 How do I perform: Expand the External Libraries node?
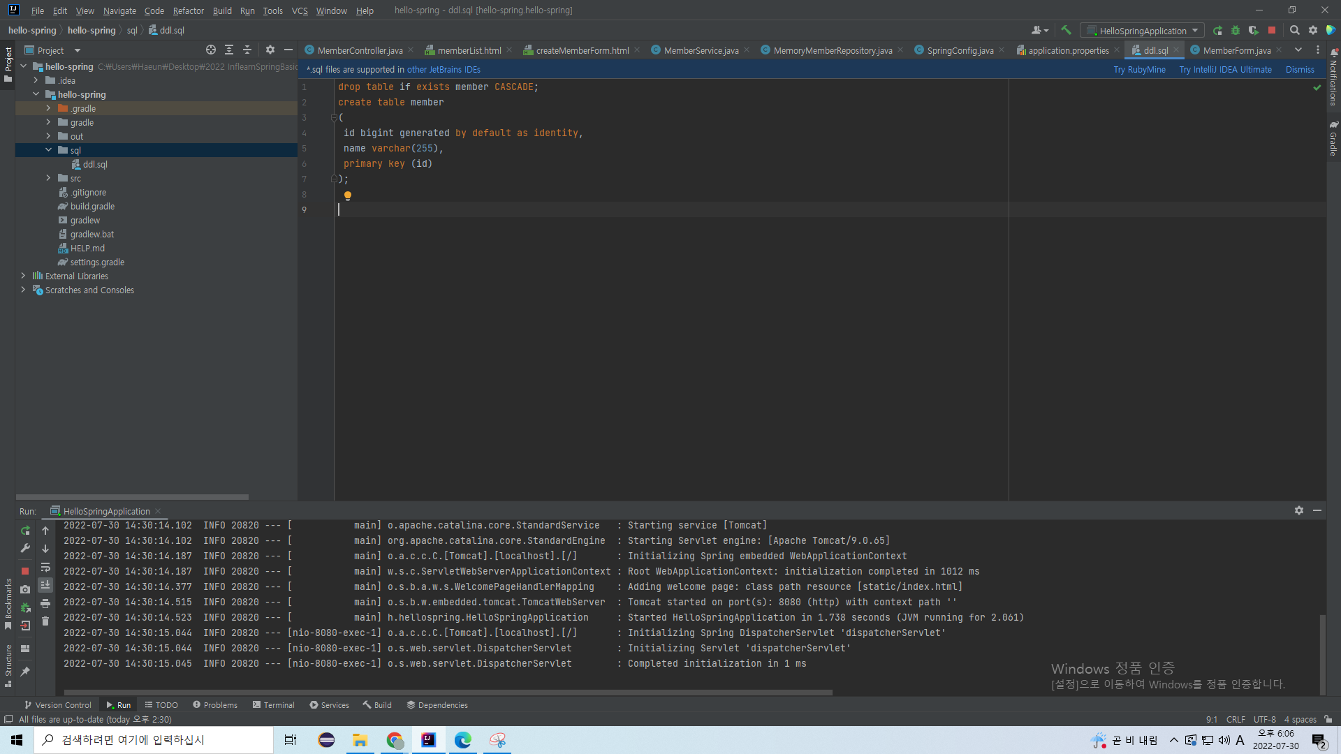23,276
